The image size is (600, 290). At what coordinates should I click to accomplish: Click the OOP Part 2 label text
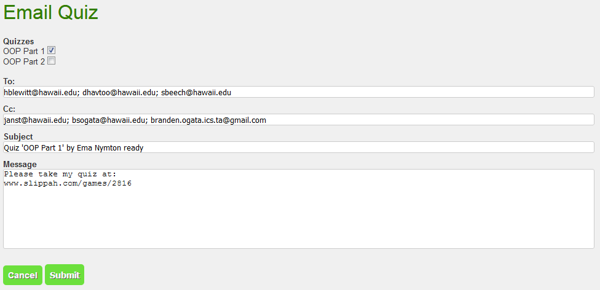pos(24,61)
